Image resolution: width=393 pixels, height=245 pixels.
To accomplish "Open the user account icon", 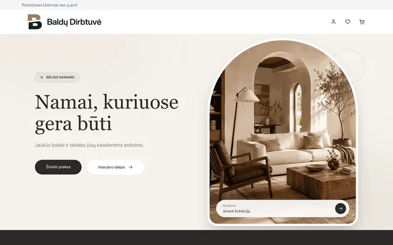I will point(333,22).
